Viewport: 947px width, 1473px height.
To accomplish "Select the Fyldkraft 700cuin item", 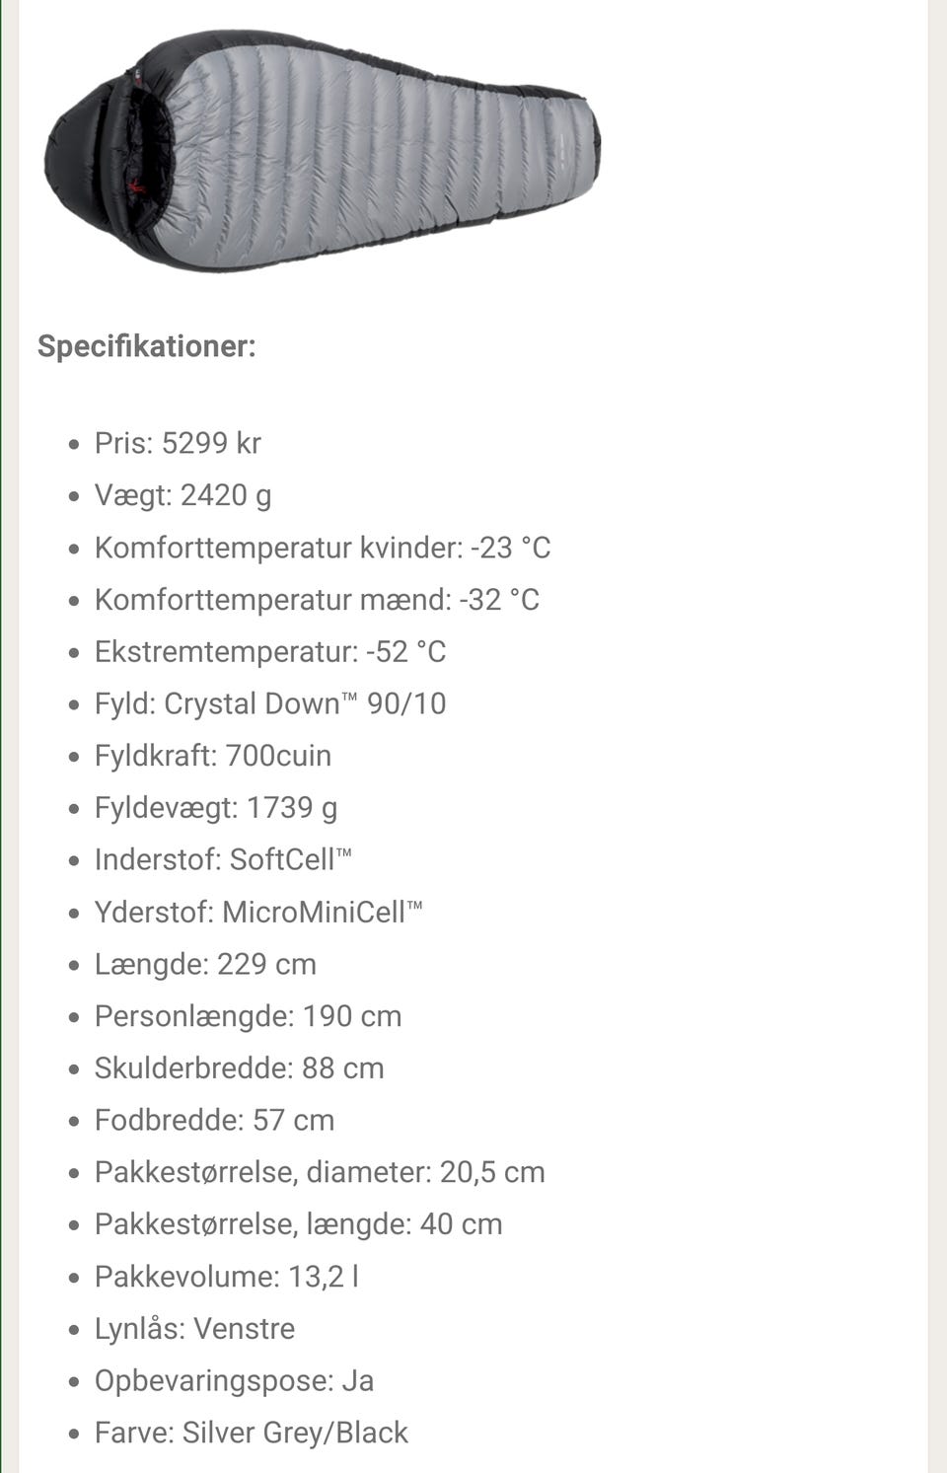I will pyautogui.click(x=213, y=756).
